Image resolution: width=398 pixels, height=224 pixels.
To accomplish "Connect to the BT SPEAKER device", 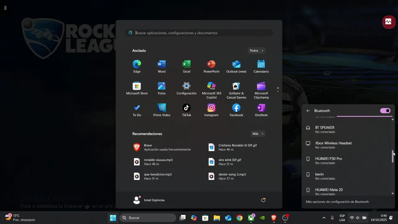I will pyautogui.click(x=347, y=129).
